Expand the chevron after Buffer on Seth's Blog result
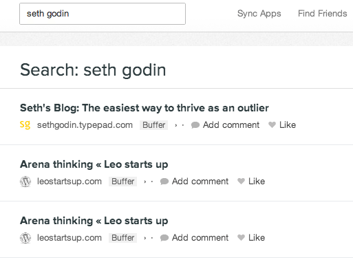The image size is (353, 262). 176,125
